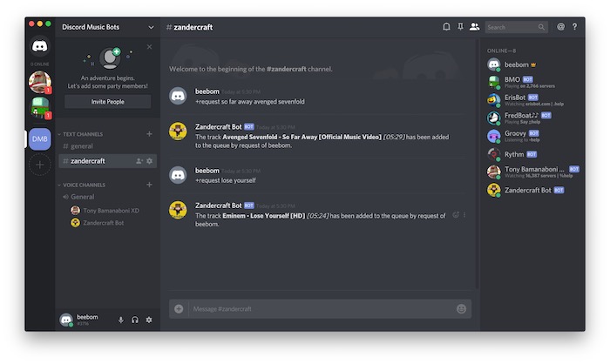Click Zandercraft Bot name on Avenged message
The height and width of the screenshot is (364, 610).
click(x=218, y=127)
